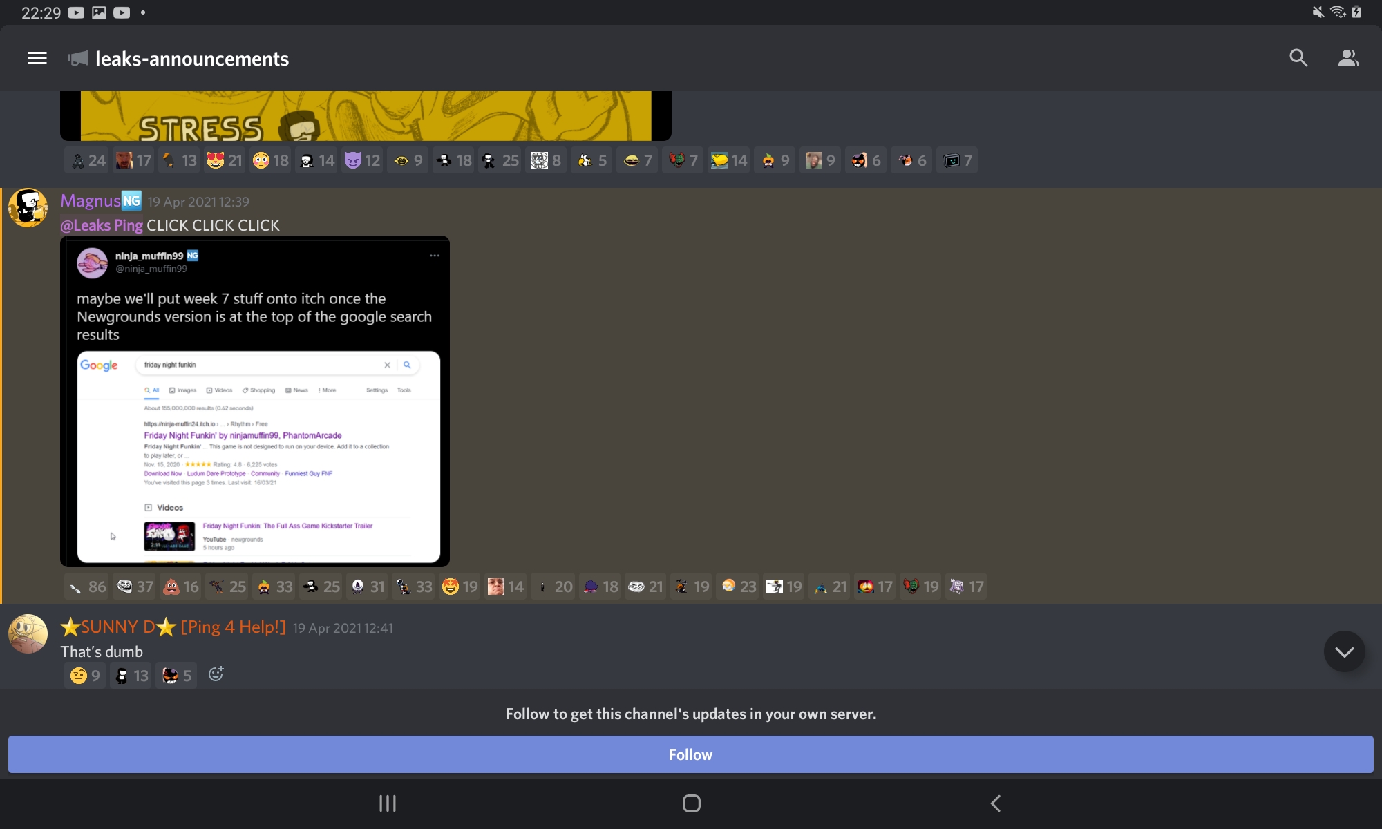1382x829 pixels.
Task: Open the ninja_muffin99 tweet screenshot image
Action: 254,401
